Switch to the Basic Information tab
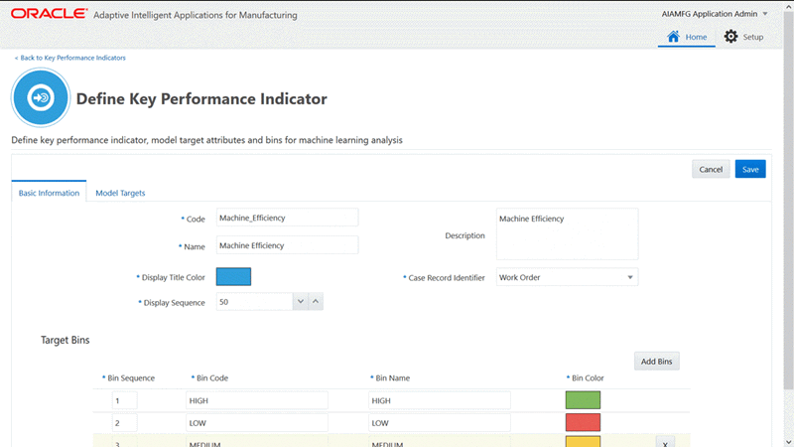Image resolution: width=794 pixels, height=447 pixels. pos(49,193)
